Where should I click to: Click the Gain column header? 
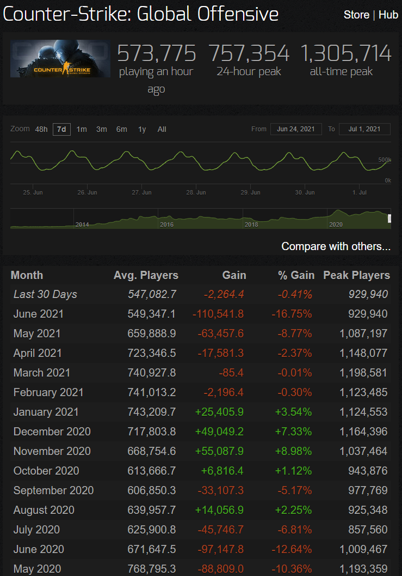pyautogui.click(x=234, y=275)
